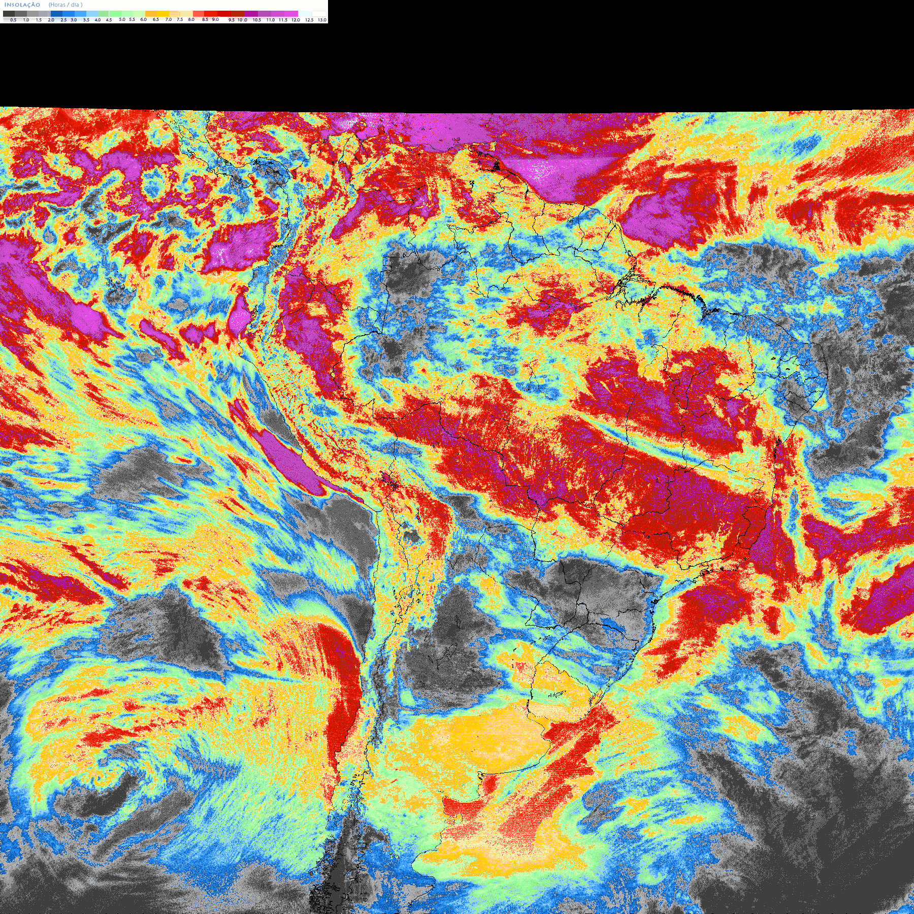This screenshot has width=914, height=914.
Task: Click the 12.0 legend value
Action: coord(296,20)
